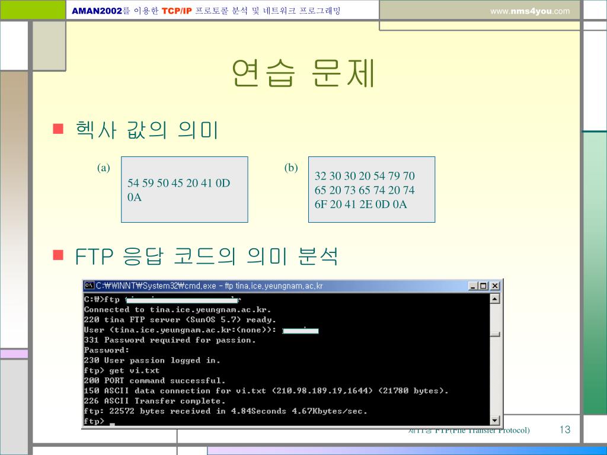Image resolution: width=607 pixels, height=455 pixels.
Task: Click hex text 54 59 50 45 20 41 0D
Action: click(179, 183)
